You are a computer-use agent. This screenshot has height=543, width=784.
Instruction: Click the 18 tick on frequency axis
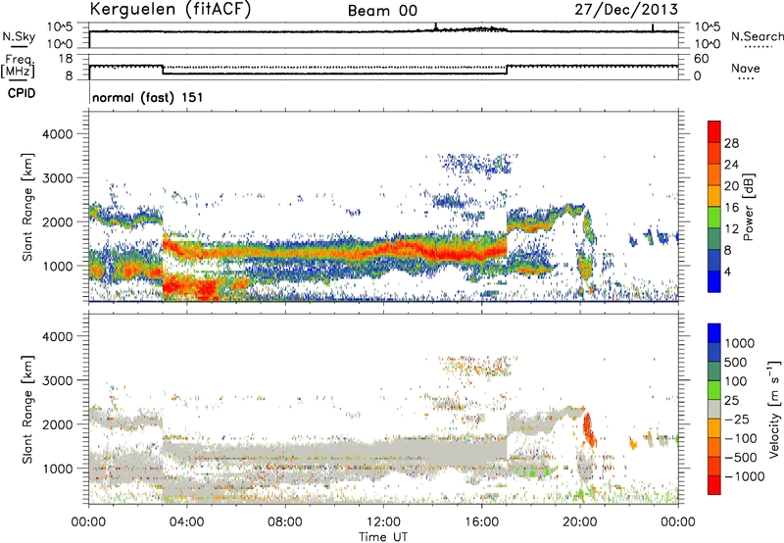coord(66,59)
